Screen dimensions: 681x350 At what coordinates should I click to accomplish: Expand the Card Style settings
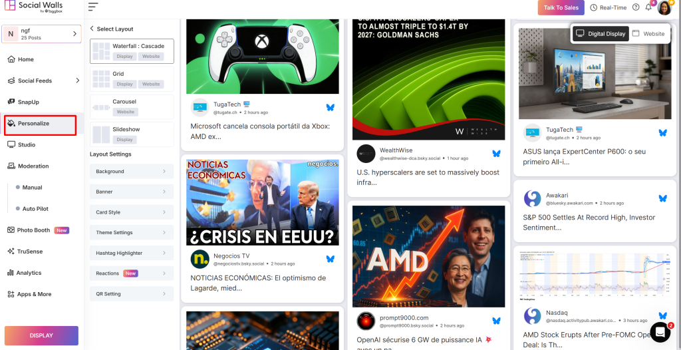coord(132,212)
